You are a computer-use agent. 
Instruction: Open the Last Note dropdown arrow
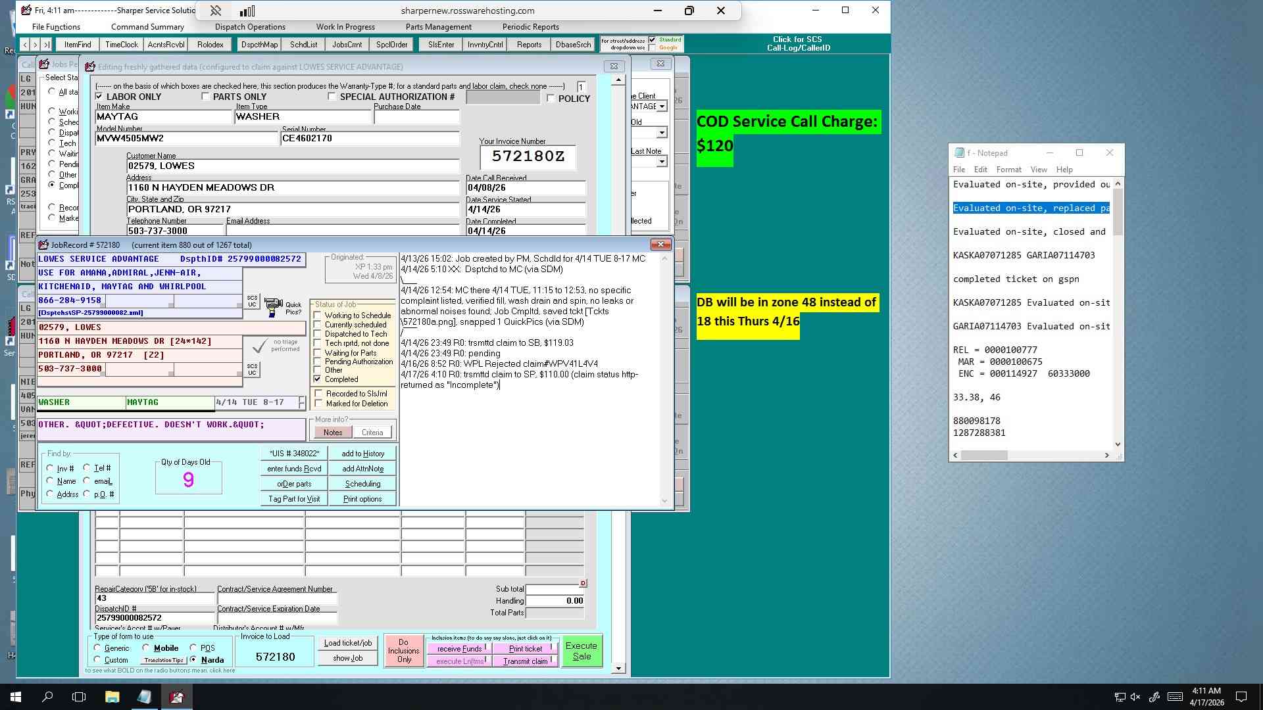tap(662, 162)
